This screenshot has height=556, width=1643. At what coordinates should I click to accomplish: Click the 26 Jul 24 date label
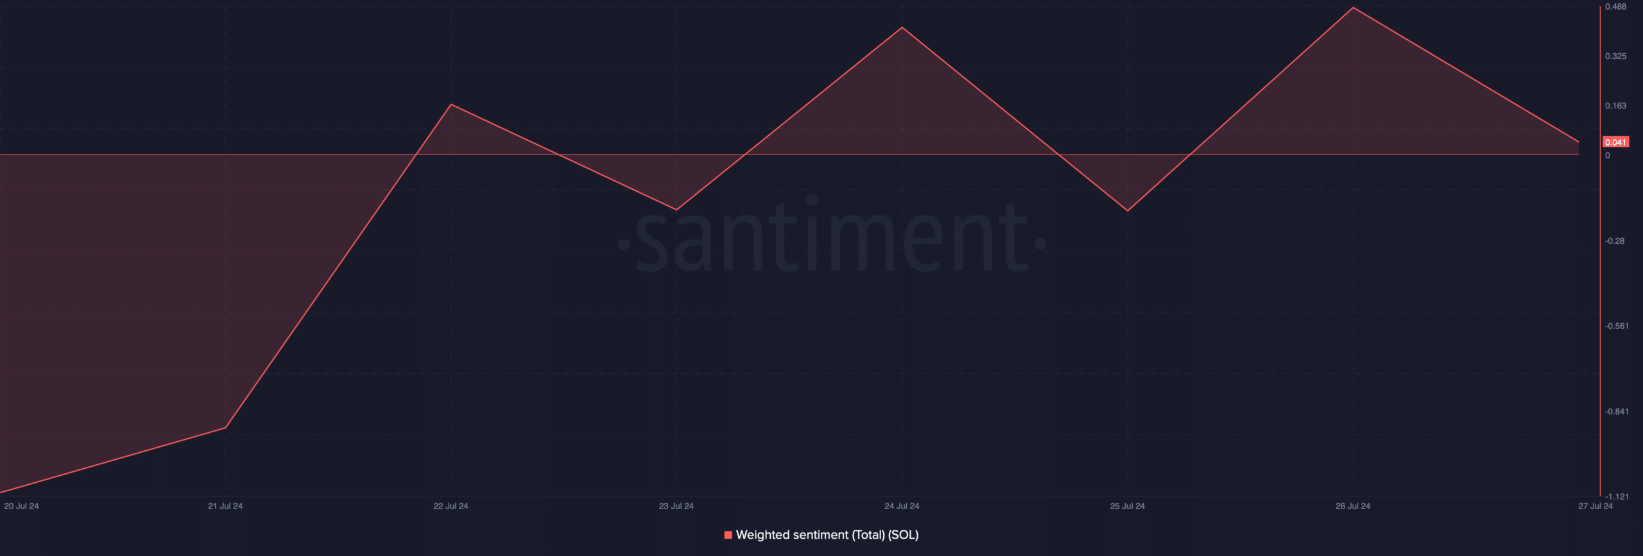(1353, 506)
